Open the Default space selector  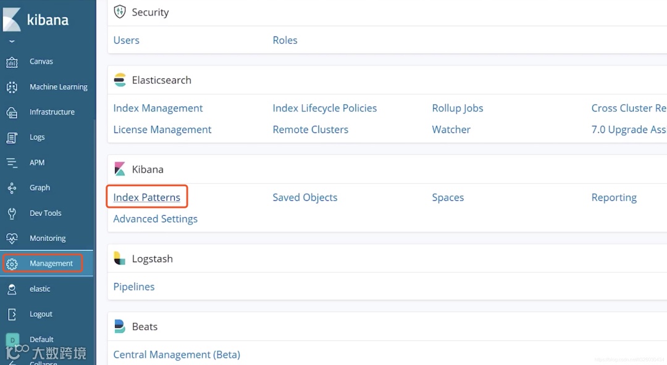coord(42,340)
